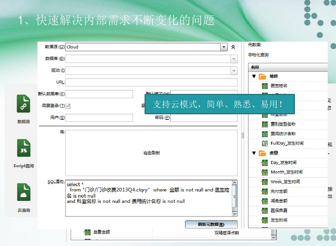Select the 减免金额 measure icon

pyautogui.click(x=265, y=201)
